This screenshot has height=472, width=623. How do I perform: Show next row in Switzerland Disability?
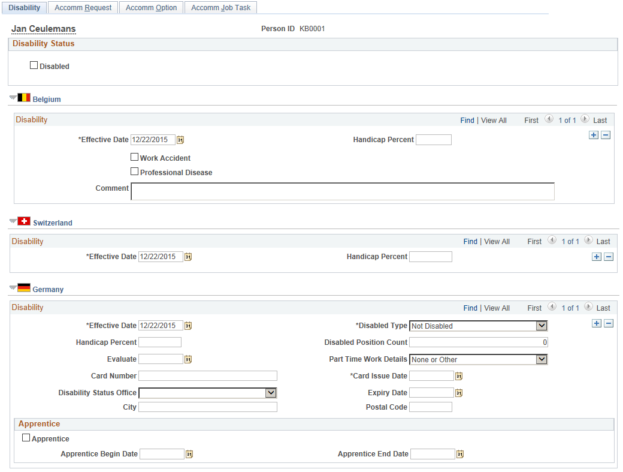(588, 240)
